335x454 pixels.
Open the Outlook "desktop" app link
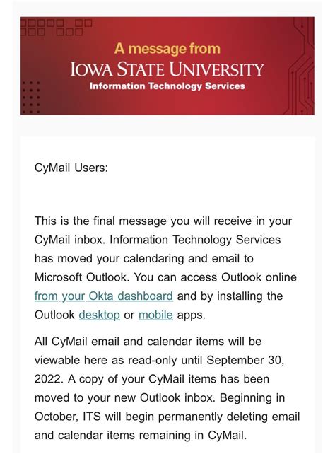point(99,315)
